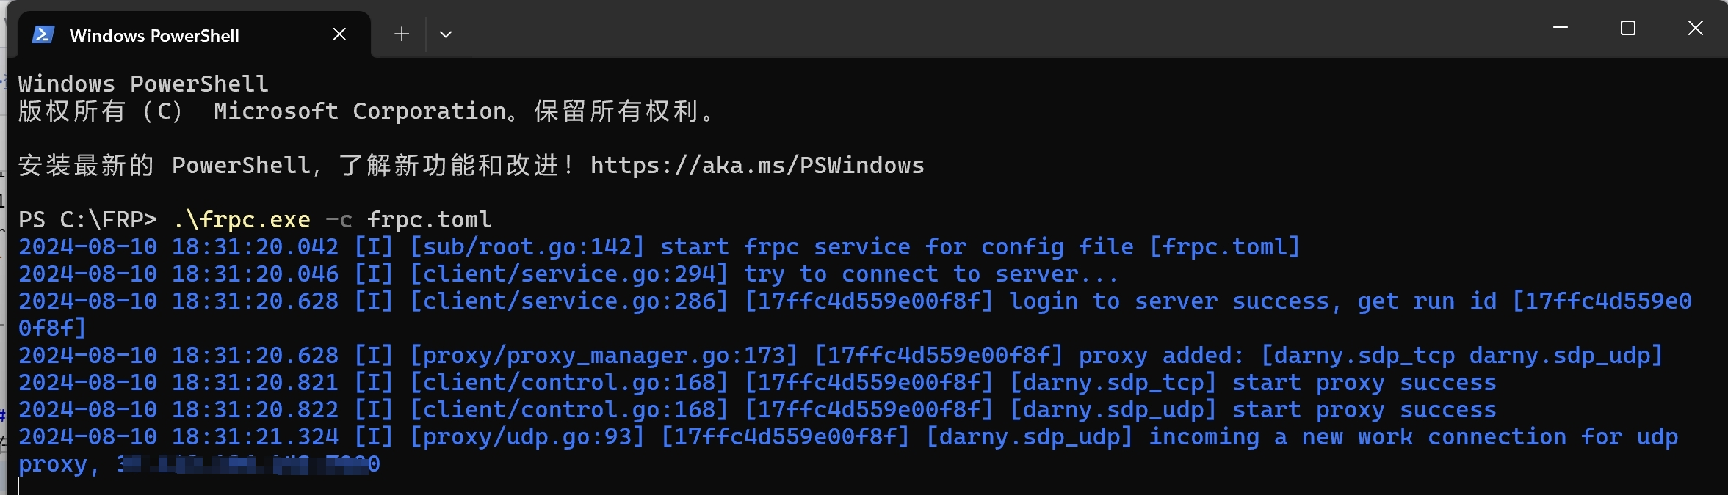Screen dimensions: 1728x495
Task: Click the PowerShell icon on the tab
Action: click(x=42, y=34)
